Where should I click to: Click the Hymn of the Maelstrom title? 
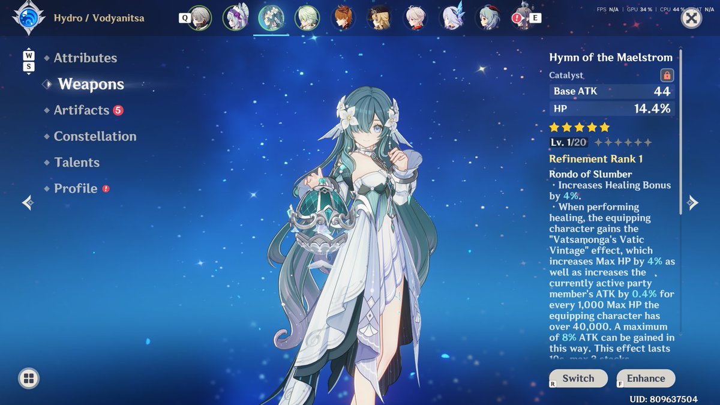click(x=611, y=58)
